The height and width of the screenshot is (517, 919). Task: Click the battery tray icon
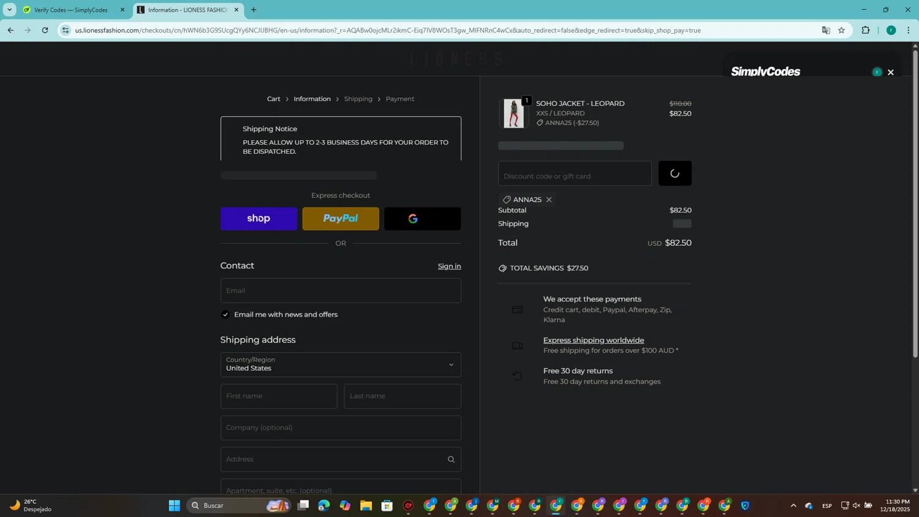click(868, 505)
